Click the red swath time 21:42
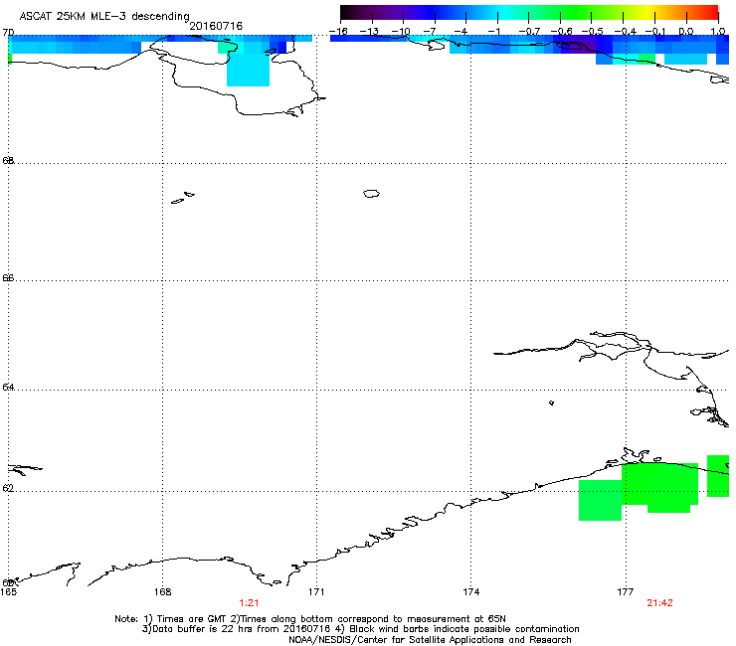The height and width of the screenshot is (646, 736). (660, 603)
